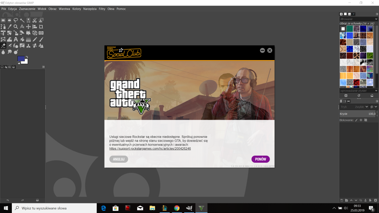Screen dimensions: 379x213
Task: Select the Flip tool
Action: coord(41,33)
